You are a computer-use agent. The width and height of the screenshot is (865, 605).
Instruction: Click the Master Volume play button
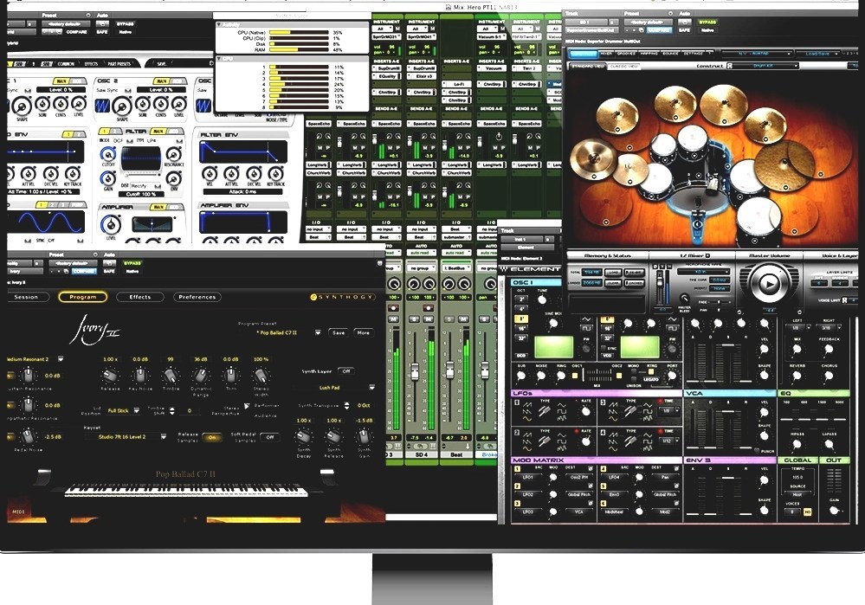(x=769, y=284)
